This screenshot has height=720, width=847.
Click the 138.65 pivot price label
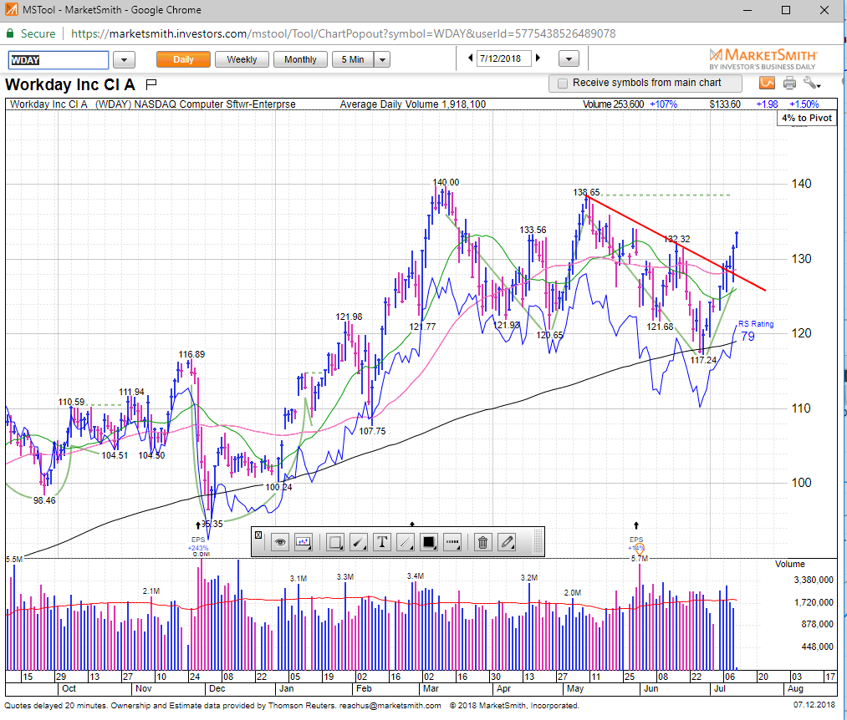(x=586, y=192)
